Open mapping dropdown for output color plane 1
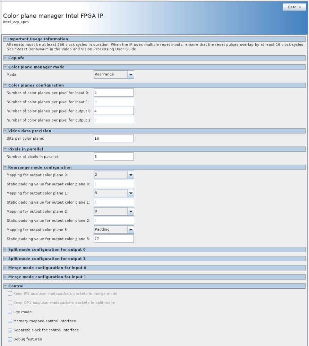 (114, 193)
